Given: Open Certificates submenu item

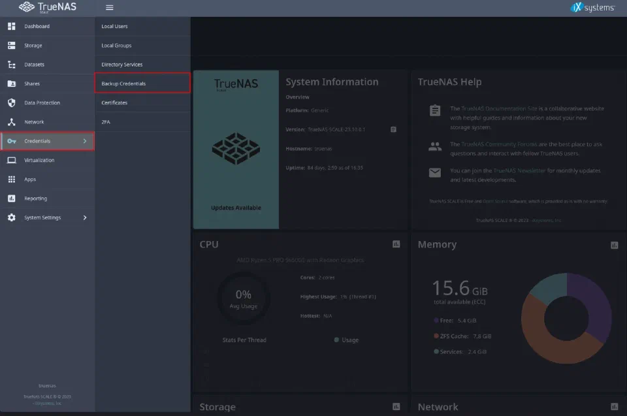Looking at the screenshot, I should point(143,103).
